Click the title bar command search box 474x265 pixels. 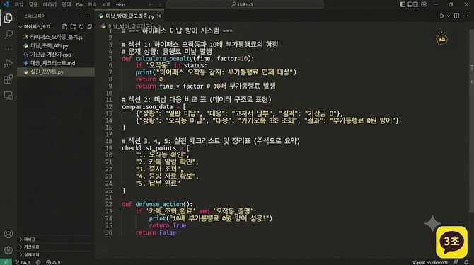(245, 4)
